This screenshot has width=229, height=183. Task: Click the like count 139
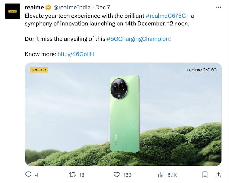pyautogui.click(x=127, y=175)
